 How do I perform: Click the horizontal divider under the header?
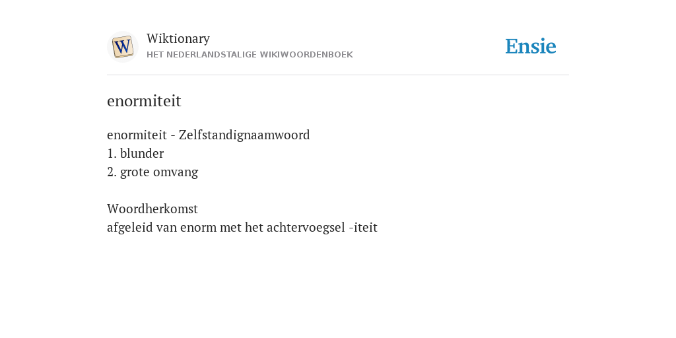pyautogui.click(x=338, y=75)
